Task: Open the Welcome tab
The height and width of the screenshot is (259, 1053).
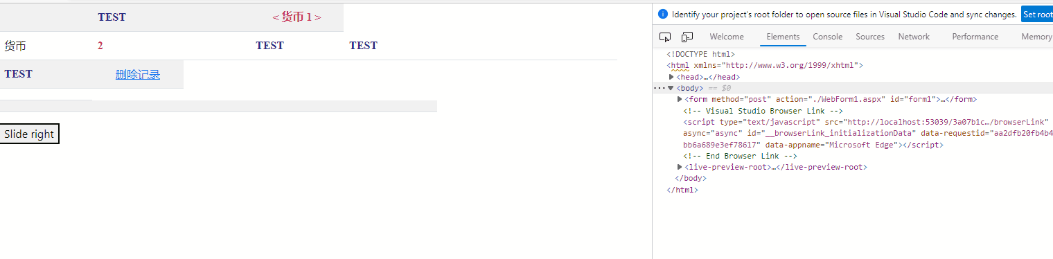Action: [727, 37]
